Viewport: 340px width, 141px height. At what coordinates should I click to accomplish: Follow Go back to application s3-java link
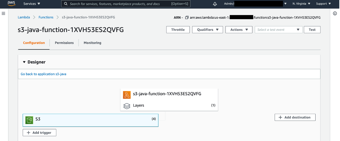pyautogui.click(x=44, y=74)
